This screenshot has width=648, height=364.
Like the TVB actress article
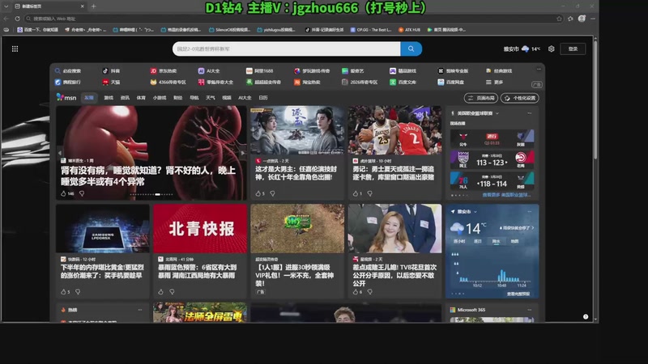pos(355,292)
